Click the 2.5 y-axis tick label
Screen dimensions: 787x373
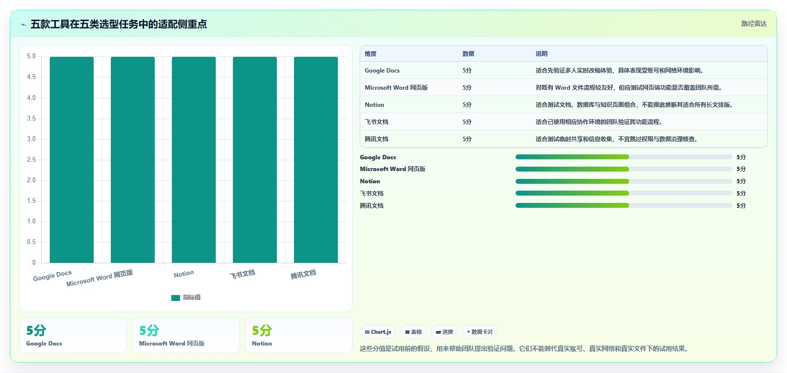pyautogui.click(x=31, y=160)
